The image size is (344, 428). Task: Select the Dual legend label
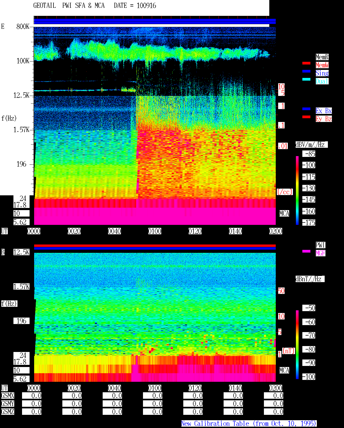tap(322, 81)
